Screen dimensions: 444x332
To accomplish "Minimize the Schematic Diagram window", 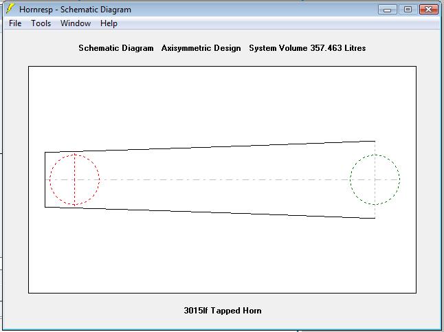I will pos(388,10).
